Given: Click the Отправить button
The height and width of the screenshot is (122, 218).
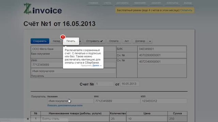Looking at the screenshot, I should pos(94,41).
